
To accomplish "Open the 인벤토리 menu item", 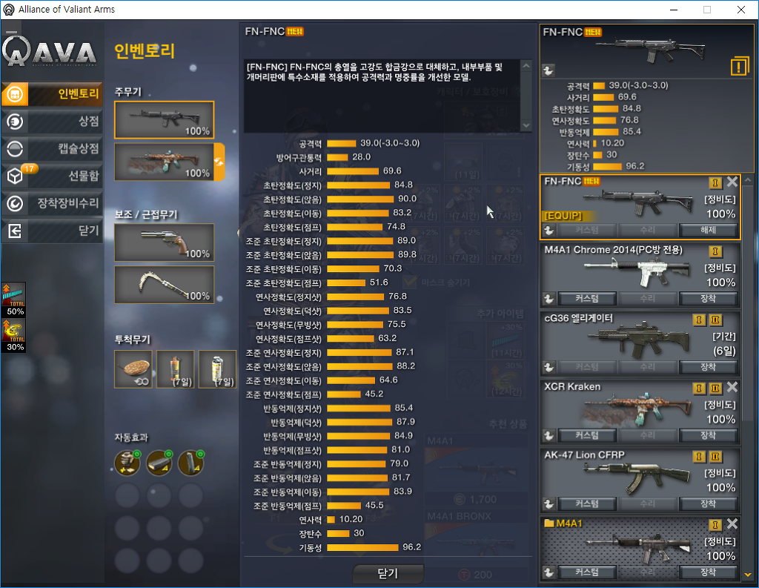I will tap(52, 94).
